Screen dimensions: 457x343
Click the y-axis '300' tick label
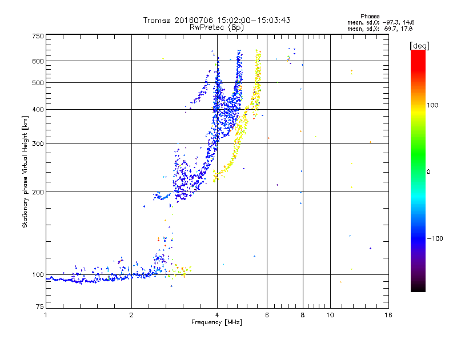pyautogui.click(x=38, y=144)
